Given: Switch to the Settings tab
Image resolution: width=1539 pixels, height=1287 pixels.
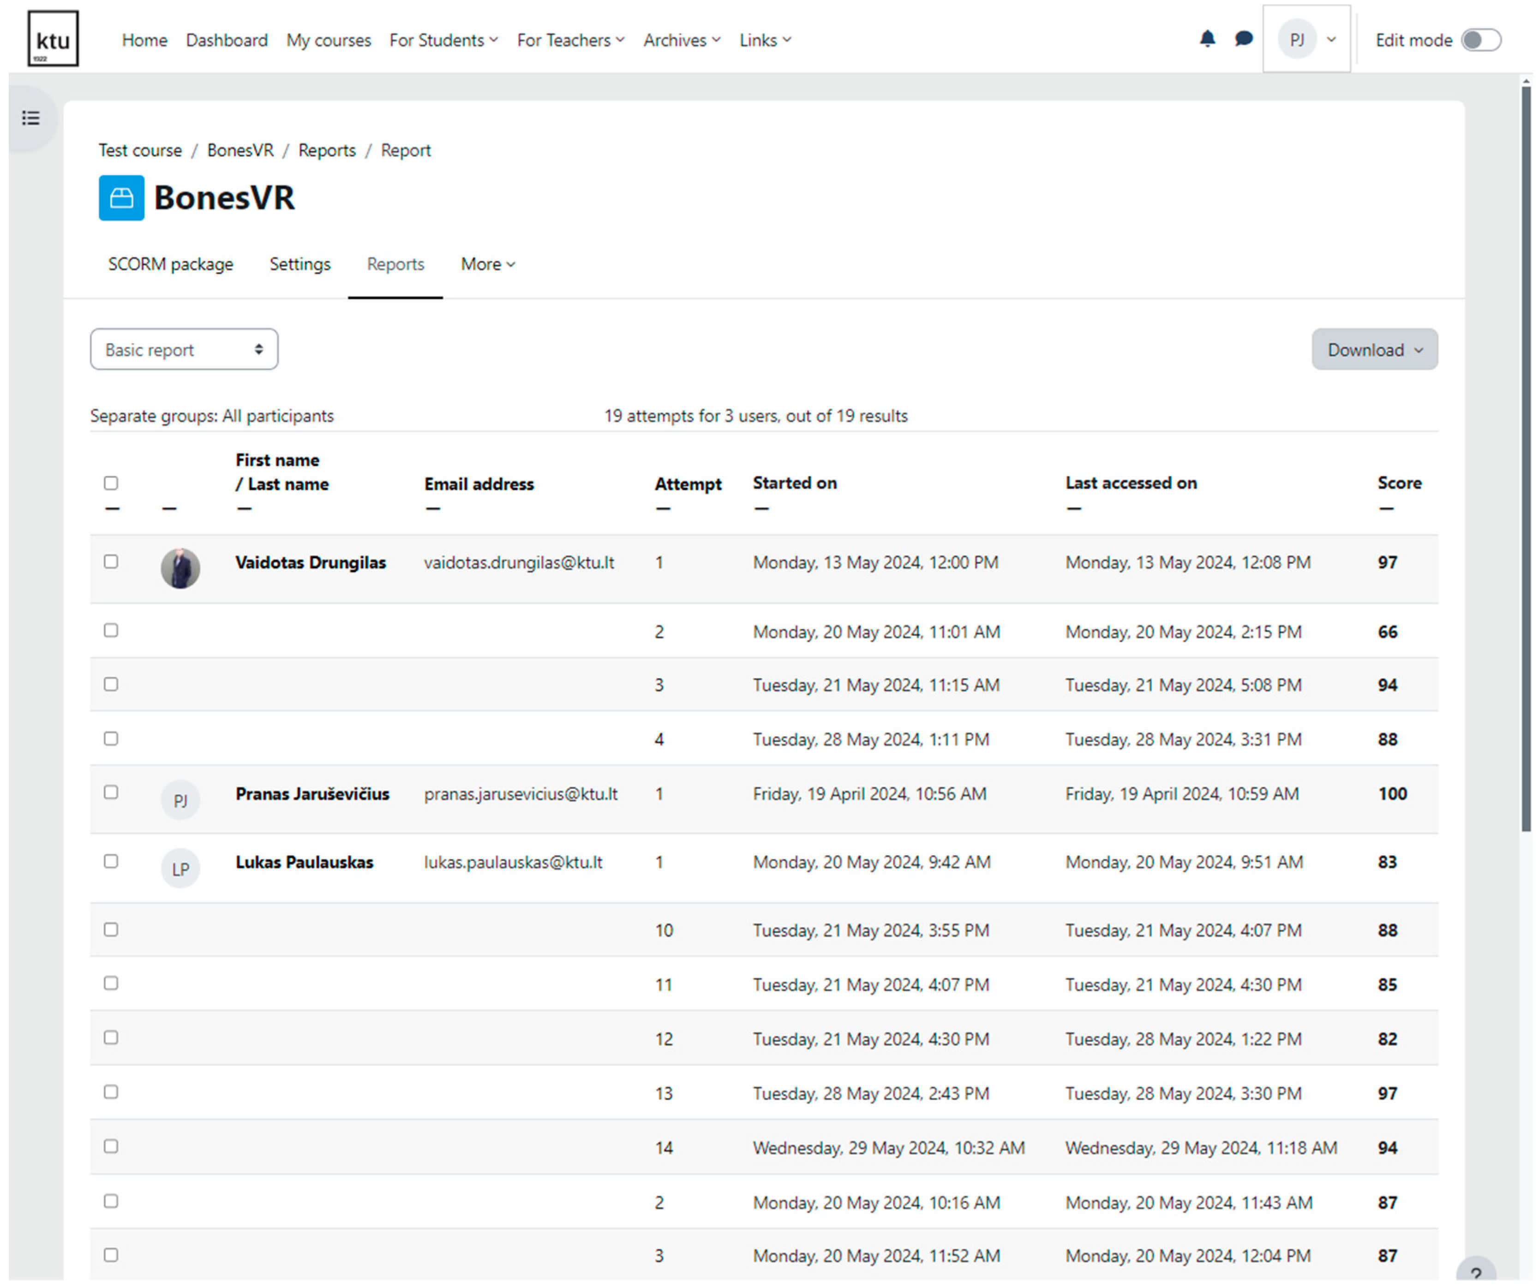Looking at the screenshot, I should pyautogui.click(x=300, y=264).
